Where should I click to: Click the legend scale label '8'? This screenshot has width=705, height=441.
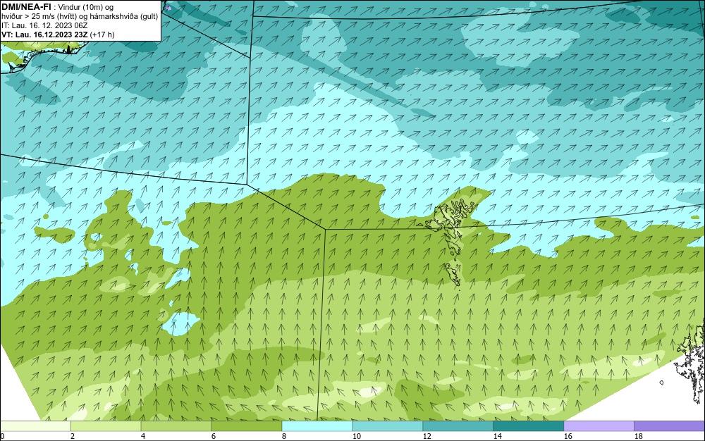[283, 436]
